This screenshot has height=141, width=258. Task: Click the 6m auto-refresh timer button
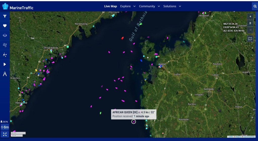[x=5, y=127]
